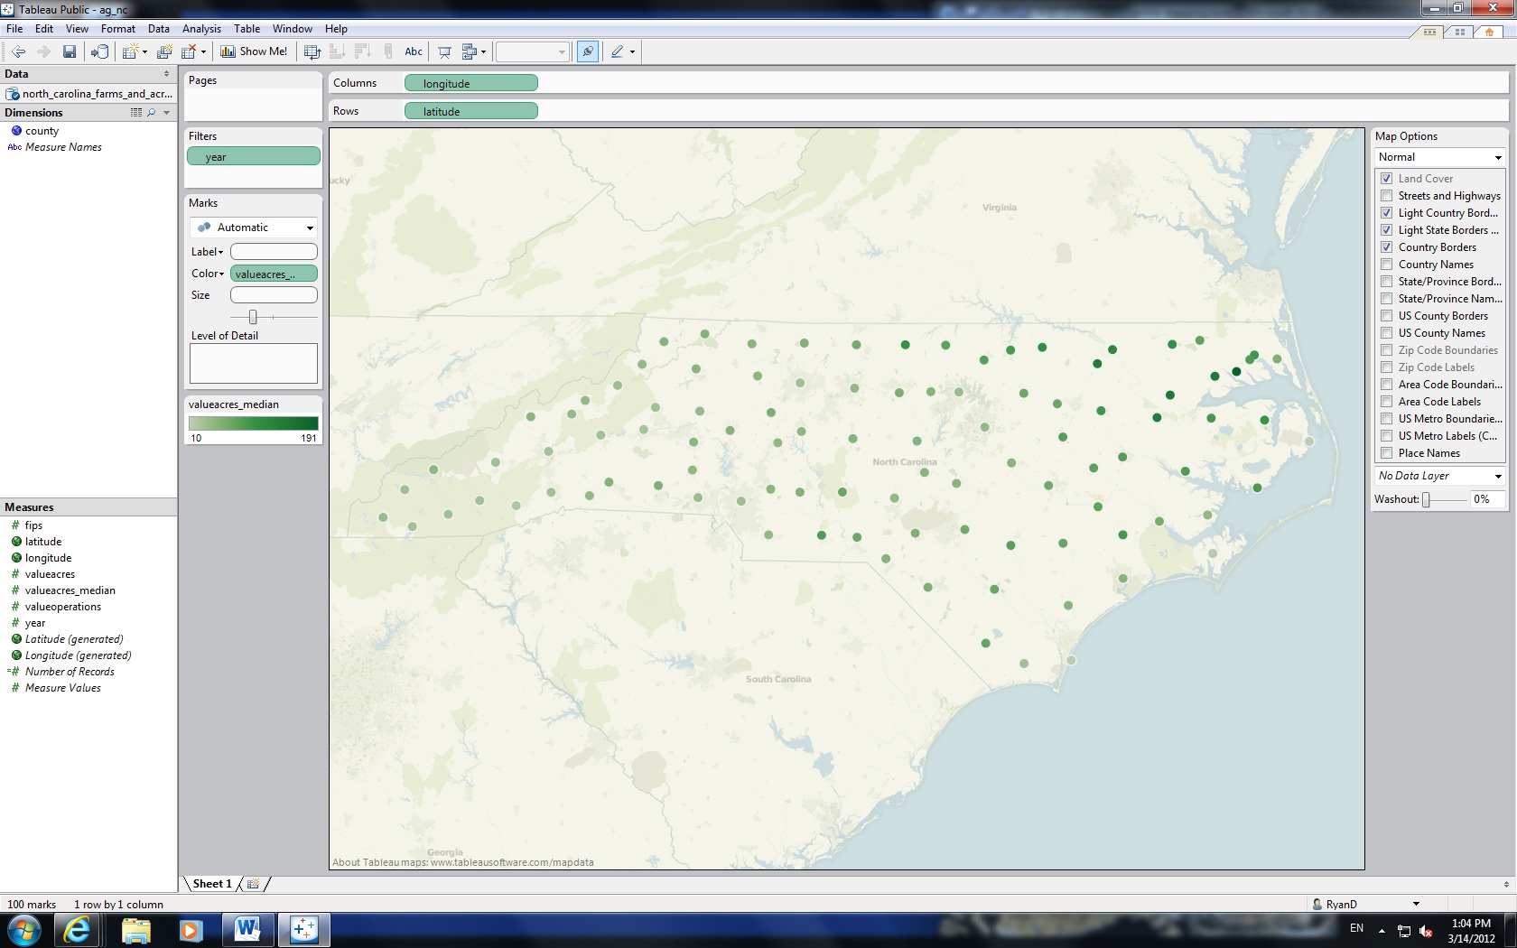Screen dimensions: 1517x948
Task: Save the workbook via toolbar icon
Action: pos(70,51)
